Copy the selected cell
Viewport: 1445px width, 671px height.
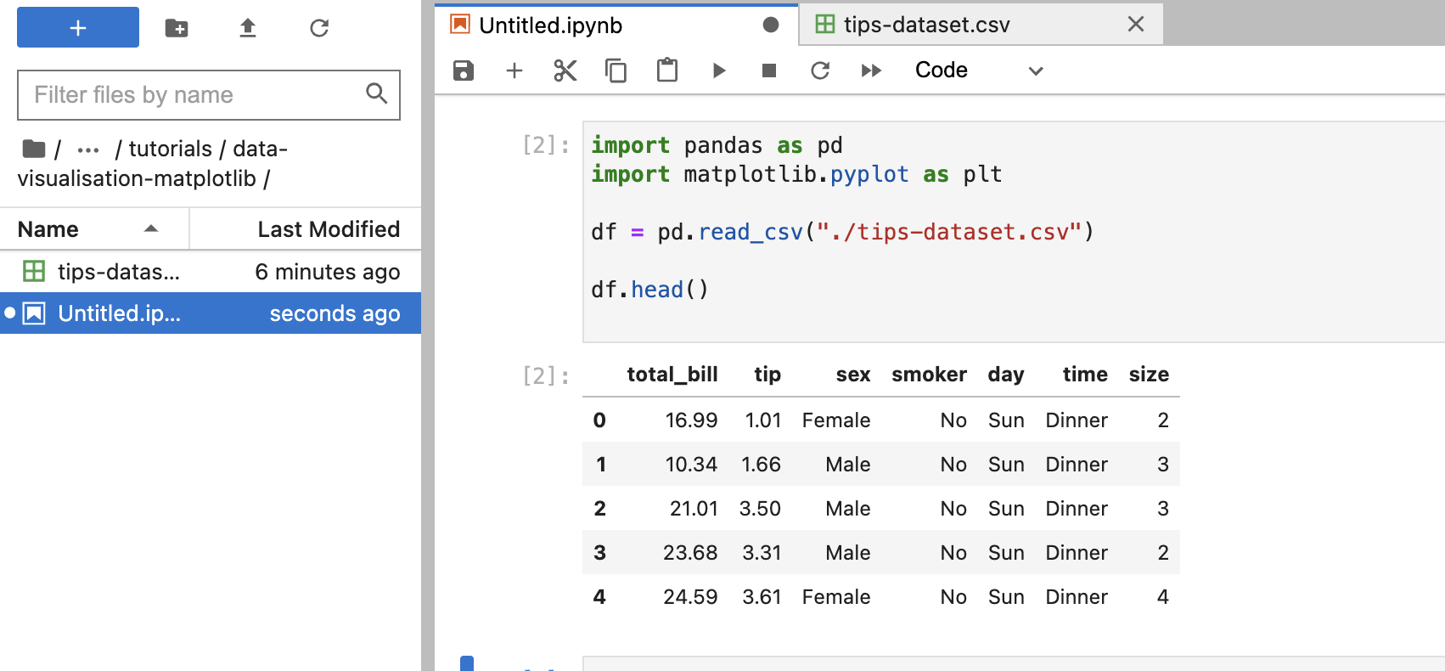coord(616,70)
